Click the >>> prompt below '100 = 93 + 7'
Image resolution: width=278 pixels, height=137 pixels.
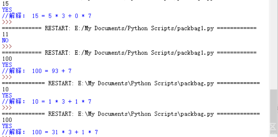click(x=7, y=77)
